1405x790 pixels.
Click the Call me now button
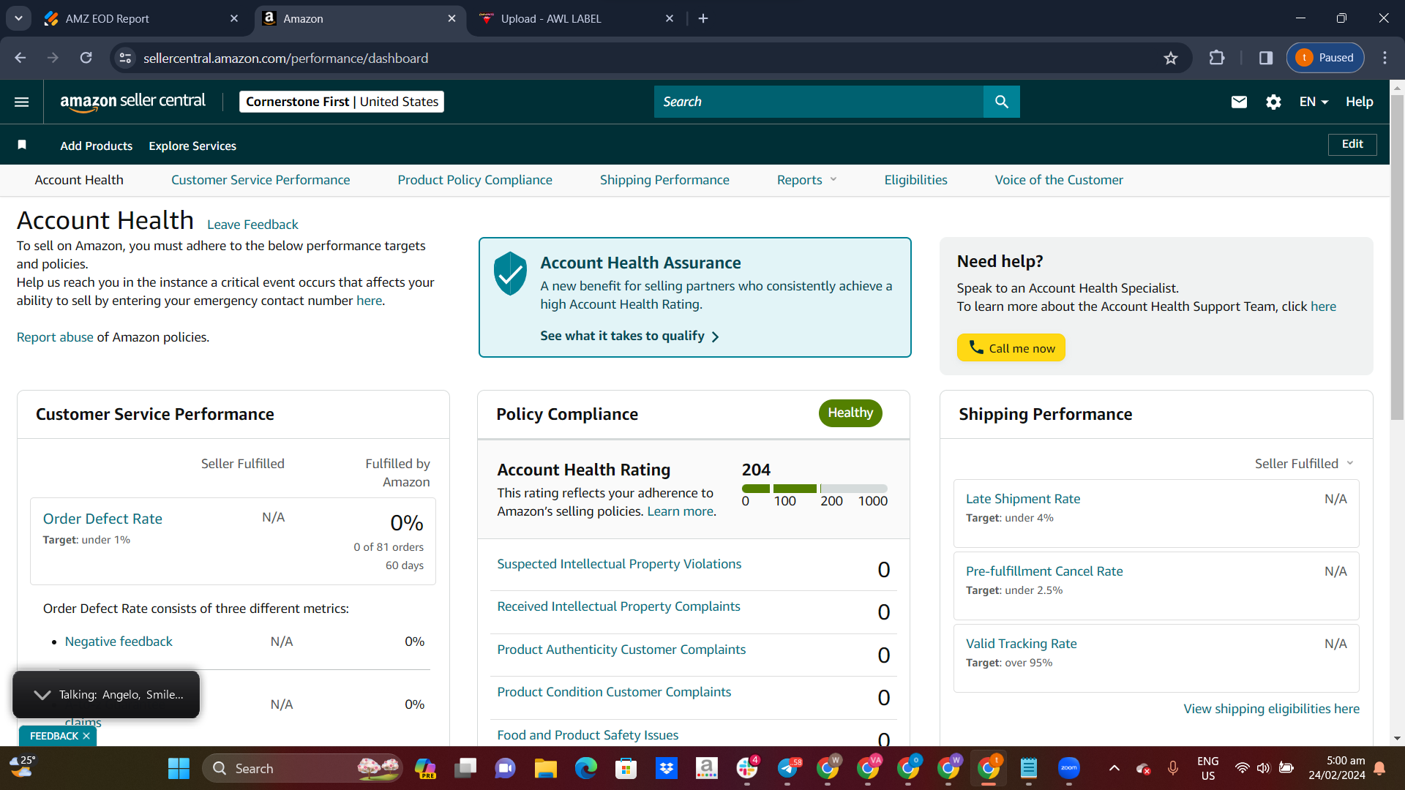coord(1011,348)
